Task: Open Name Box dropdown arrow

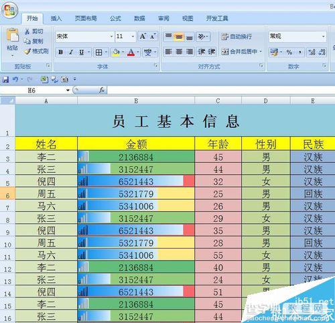Action: pos(68,90)
